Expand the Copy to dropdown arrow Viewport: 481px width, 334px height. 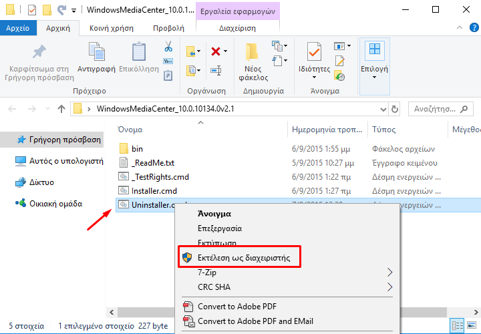pyautogui.click(x=198, y=71)
